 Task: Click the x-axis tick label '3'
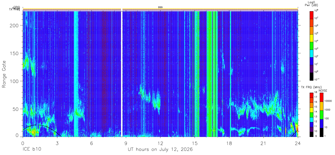pos(57,143)
